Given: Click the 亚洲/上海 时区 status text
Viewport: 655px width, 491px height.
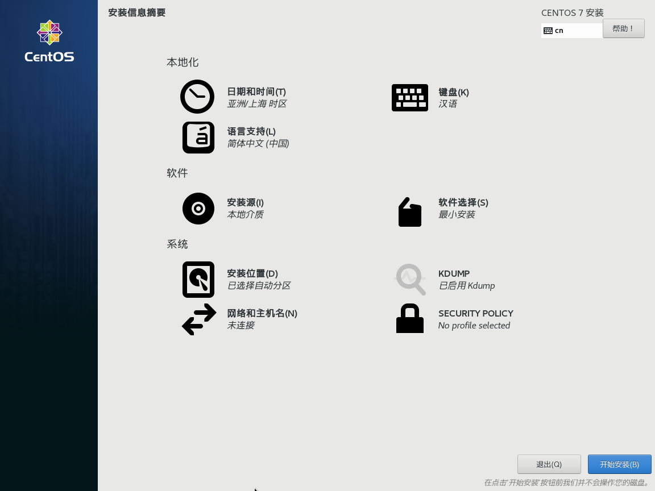Looking at the screenshot, I should pos(256,103).
